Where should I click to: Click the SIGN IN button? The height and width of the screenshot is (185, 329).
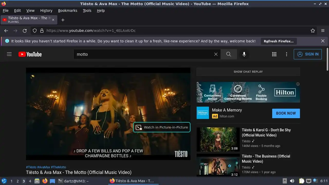pyautogui.click(x=308, y=54)
